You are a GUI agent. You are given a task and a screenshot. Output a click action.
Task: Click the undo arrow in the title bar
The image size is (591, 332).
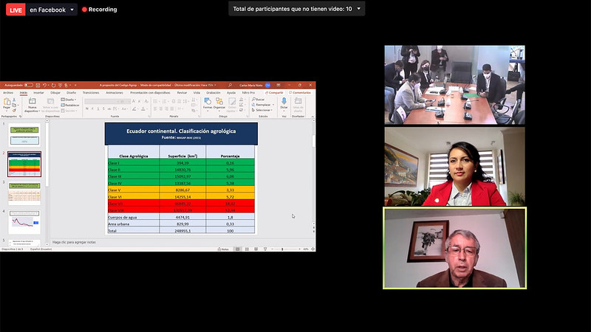(x=44, y=85)
